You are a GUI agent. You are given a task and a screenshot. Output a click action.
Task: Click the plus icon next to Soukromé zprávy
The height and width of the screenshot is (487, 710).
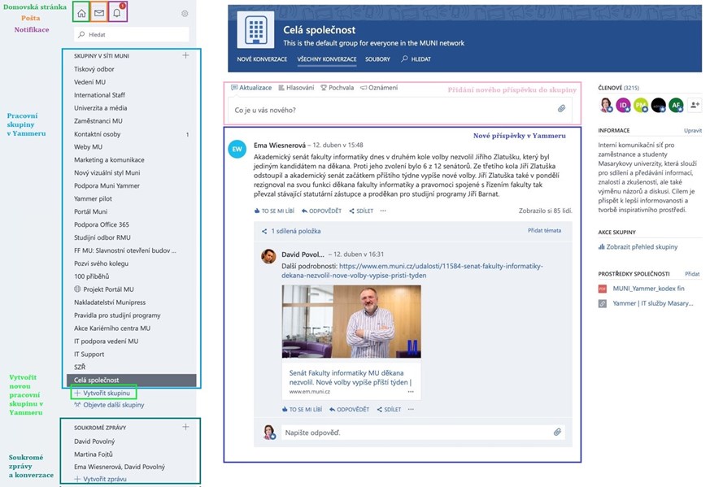pos(185,427)
